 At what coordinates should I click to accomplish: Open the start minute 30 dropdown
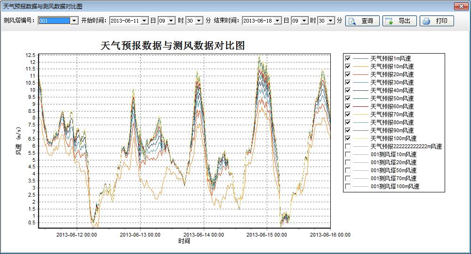point(199,21)
